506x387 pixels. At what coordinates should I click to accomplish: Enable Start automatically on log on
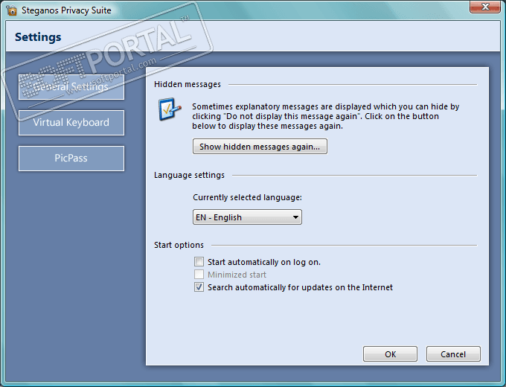(199, 262)
